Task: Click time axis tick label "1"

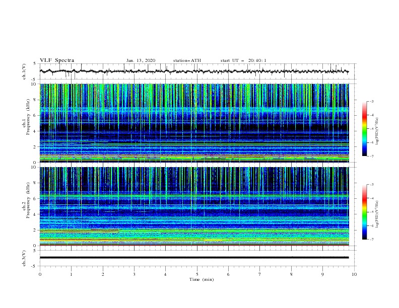Action: pyautogui.click(x=72, y=274)
